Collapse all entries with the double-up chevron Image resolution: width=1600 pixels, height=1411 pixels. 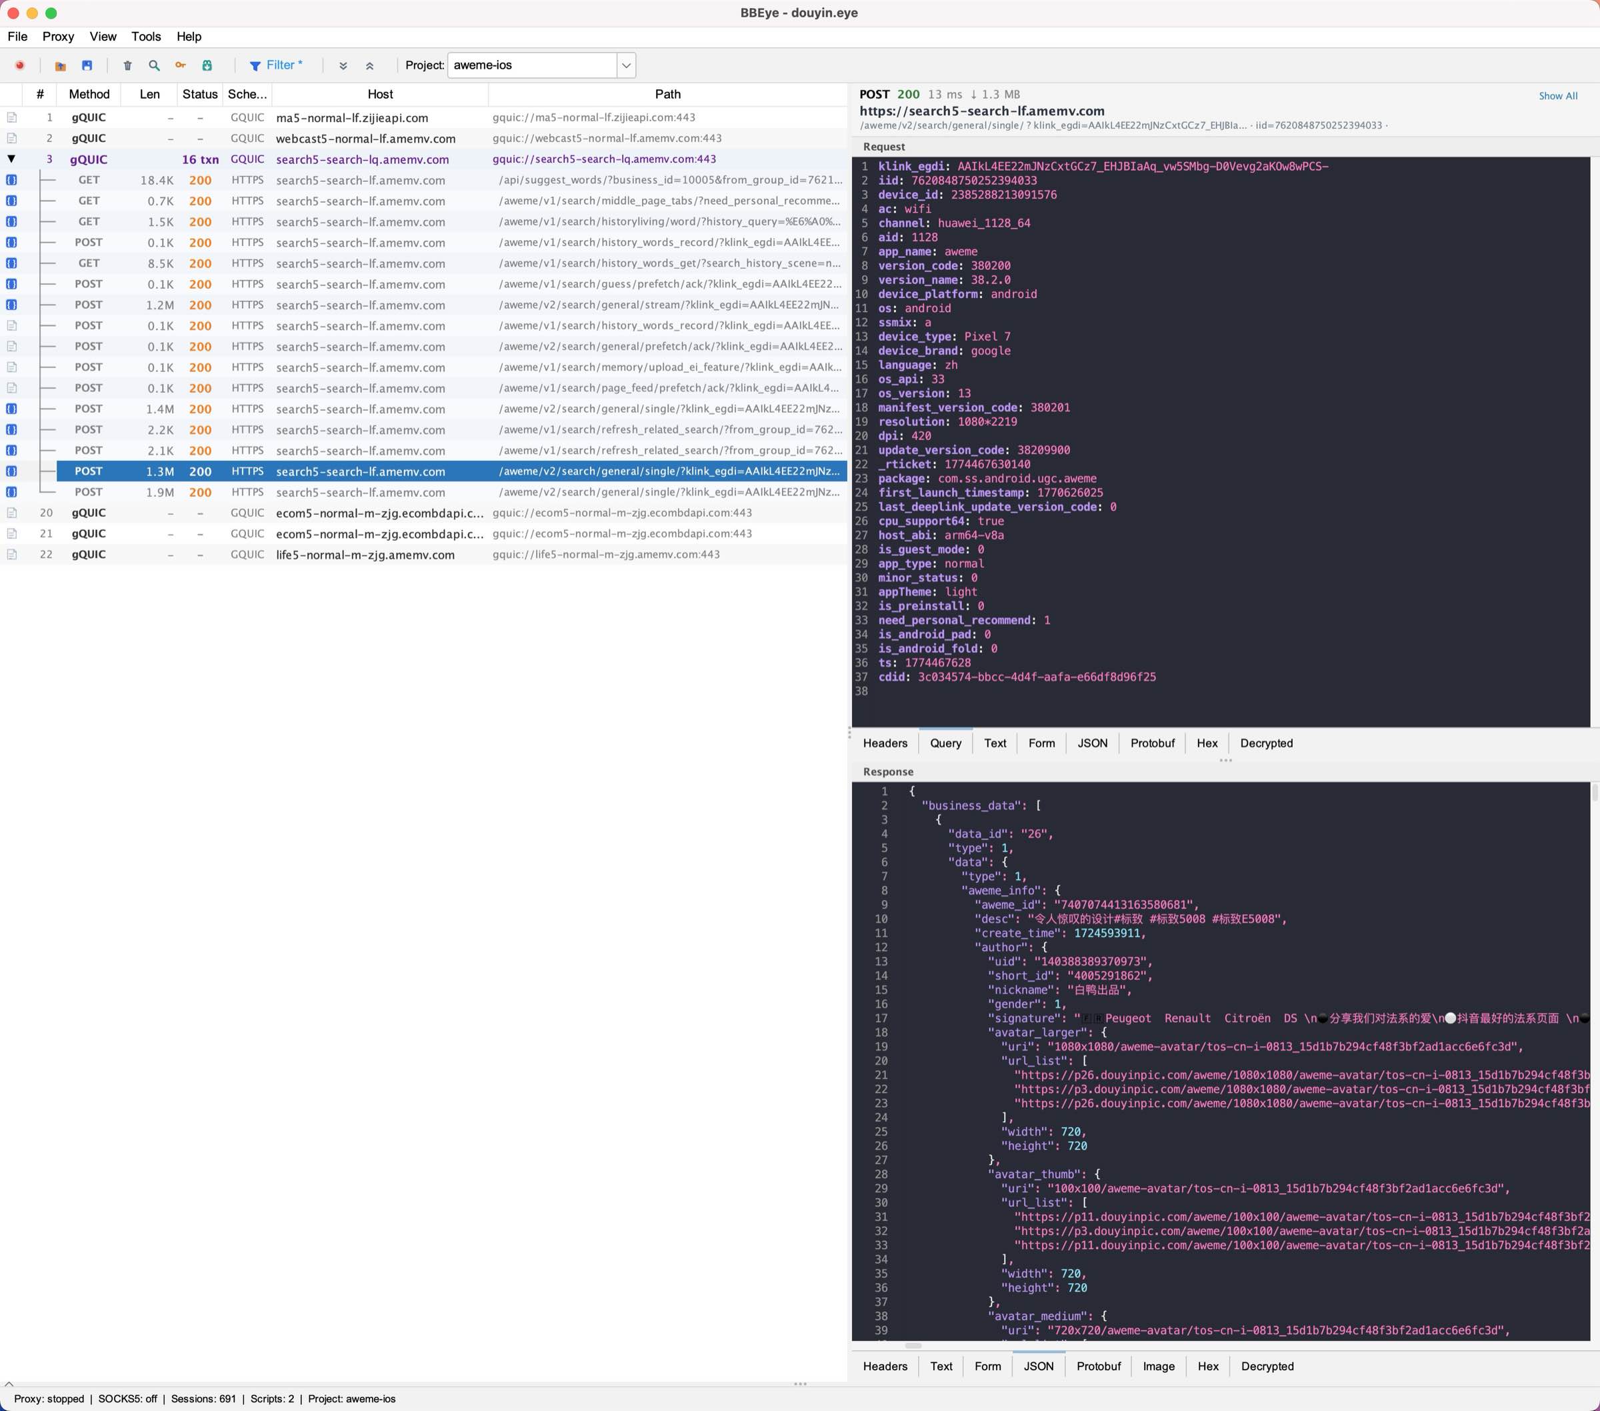(370, 65)
